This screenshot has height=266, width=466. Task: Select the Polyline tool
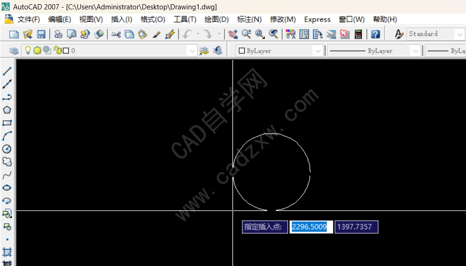click(7, 97)
